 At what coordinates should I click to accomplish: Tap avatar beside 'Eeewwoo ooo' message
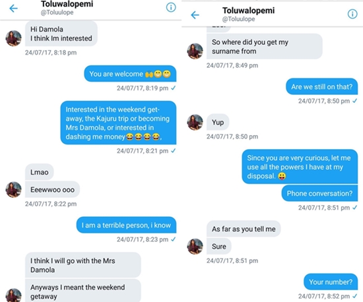pyautogui.click(x=13, y=190)
